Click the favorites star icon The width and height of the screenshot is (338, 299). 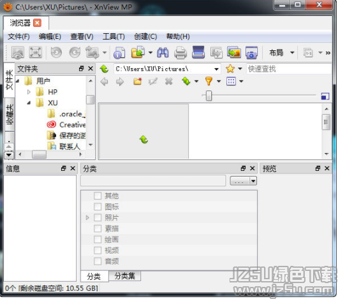pos(230,69)
